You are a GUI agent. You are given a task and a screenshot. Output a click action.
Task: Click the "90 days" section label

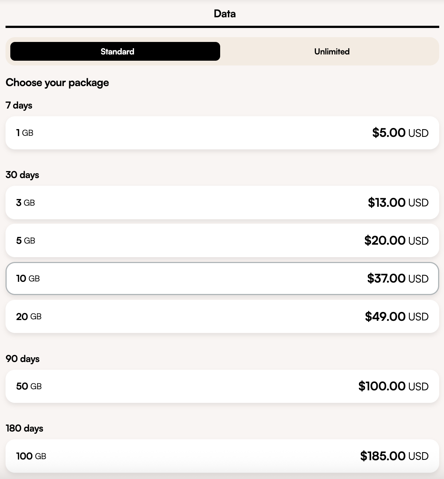pos(22,359)
